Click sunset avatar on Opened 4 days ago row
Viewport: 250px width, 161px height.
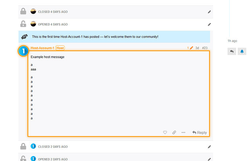[33, 24]
